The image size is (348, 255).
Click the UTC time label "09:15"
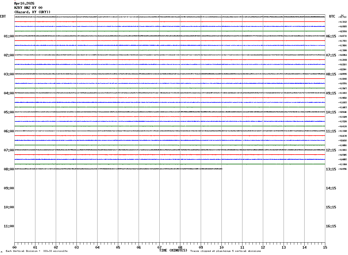click(x=331, y=93)
